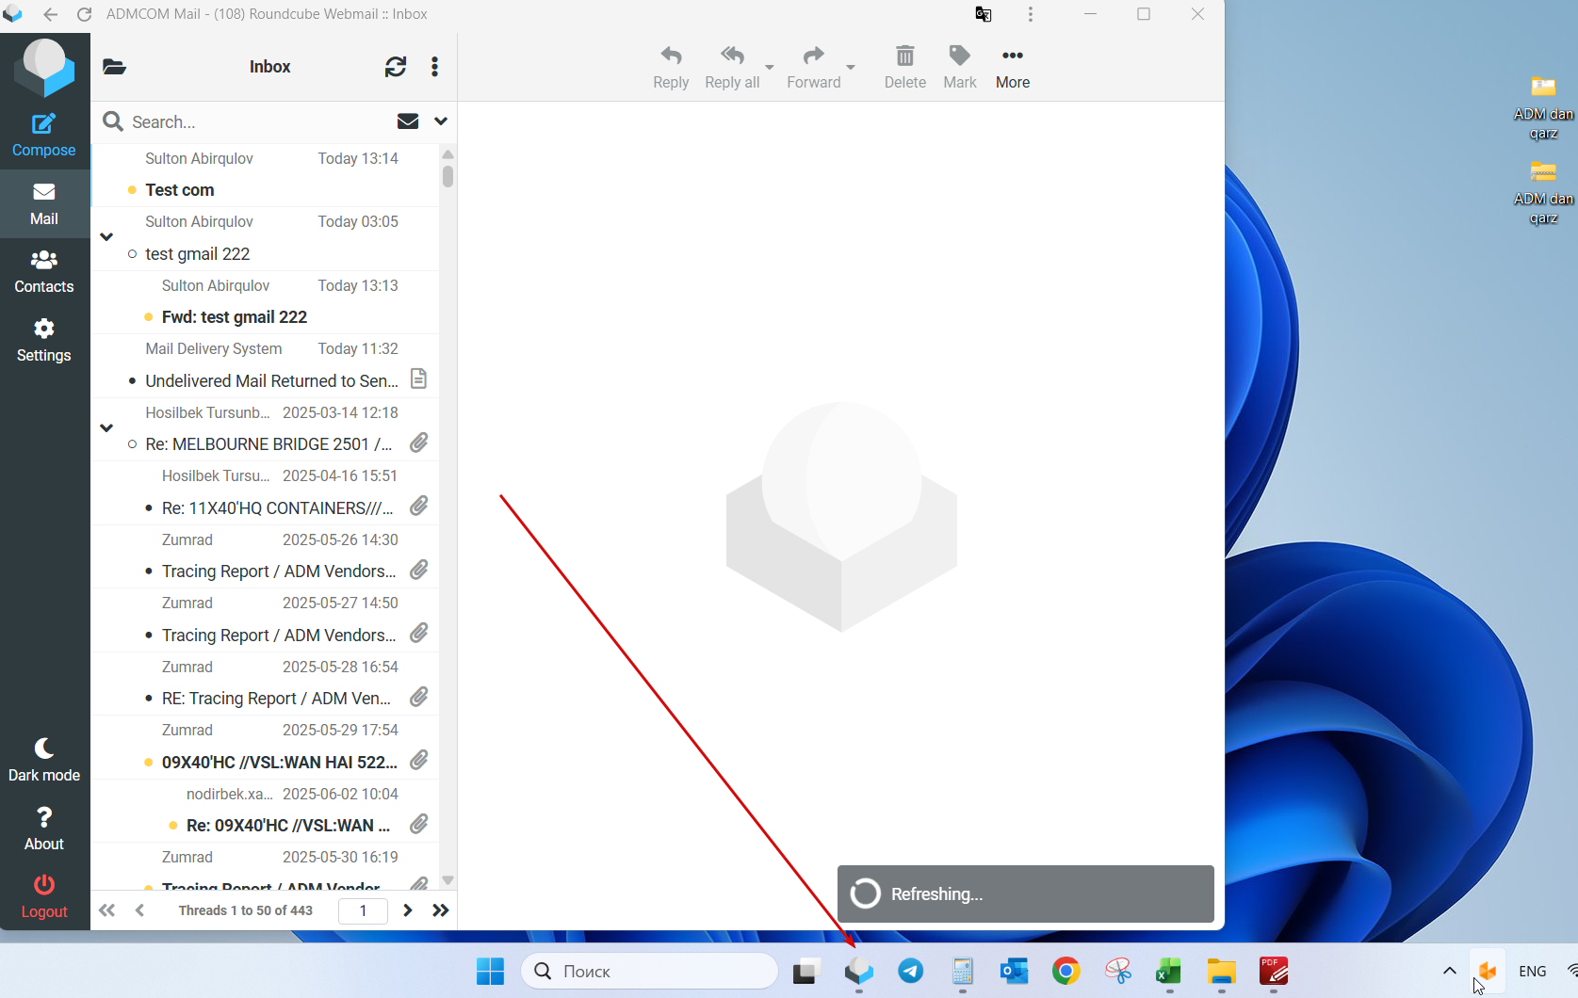Screen dimensions: 1578x998
Task: Open the 'Re: 09X40'HC //VSL:WAN' reply message
Action: [x=265, y=811]
